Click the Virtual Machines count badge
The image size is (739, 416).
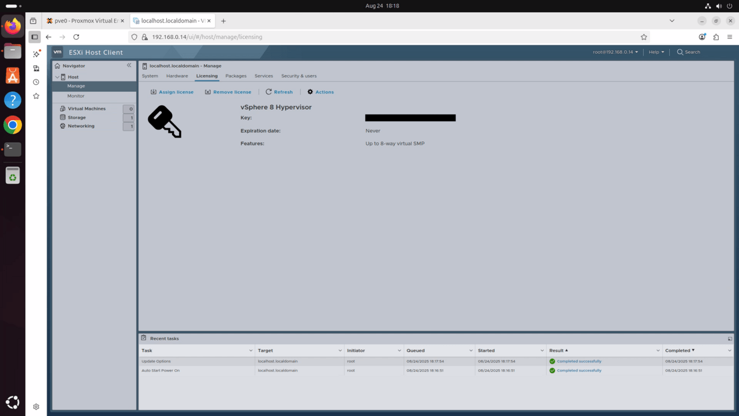129,109
